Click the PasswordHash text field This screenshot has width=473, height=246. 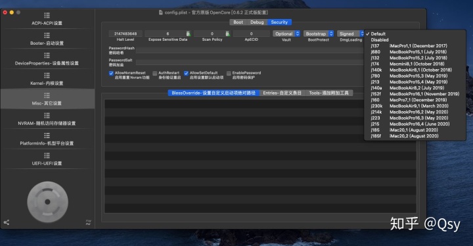coord(250,50)
